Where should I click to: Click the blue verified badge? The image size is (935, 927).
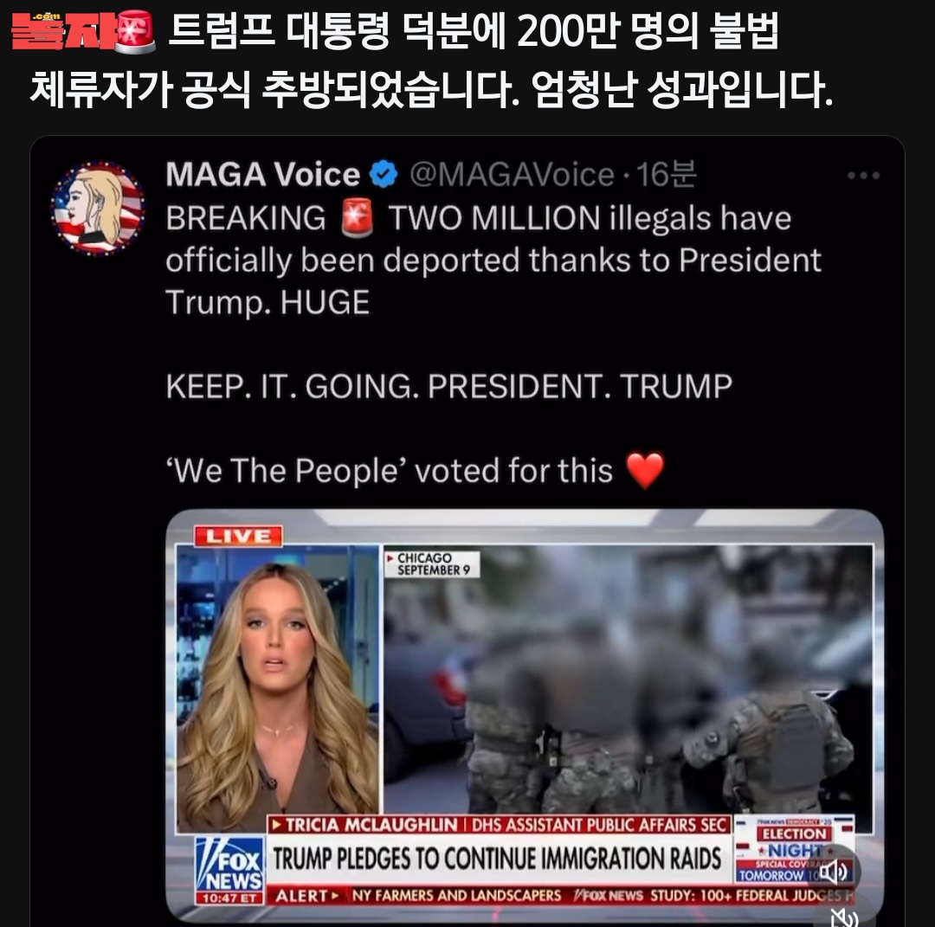tap(384, 175)
